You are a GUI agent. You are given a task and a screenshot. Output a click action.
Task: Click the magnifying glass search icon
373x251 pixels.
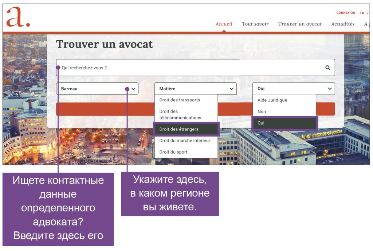tap(327, 67)
